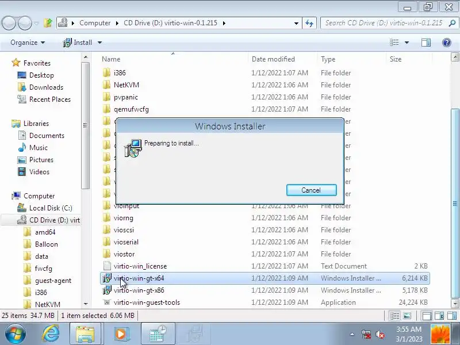Click the file list scroll-up arrow
Image resolution: width=460 pixels, height=345 pixels.
pyautogui.click(x=455, y=57)
